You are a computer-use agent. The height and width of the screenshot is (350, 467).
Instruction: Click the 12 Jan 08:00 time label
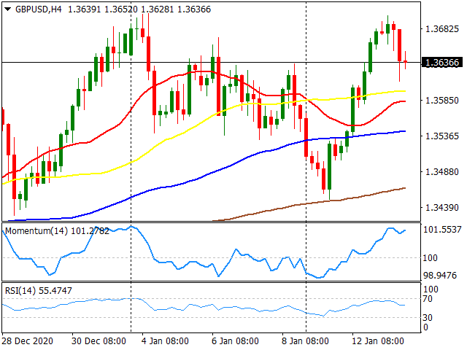[378, 341]
